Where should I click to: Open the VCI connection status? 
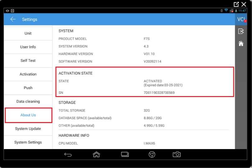click(x=241, y=20)
